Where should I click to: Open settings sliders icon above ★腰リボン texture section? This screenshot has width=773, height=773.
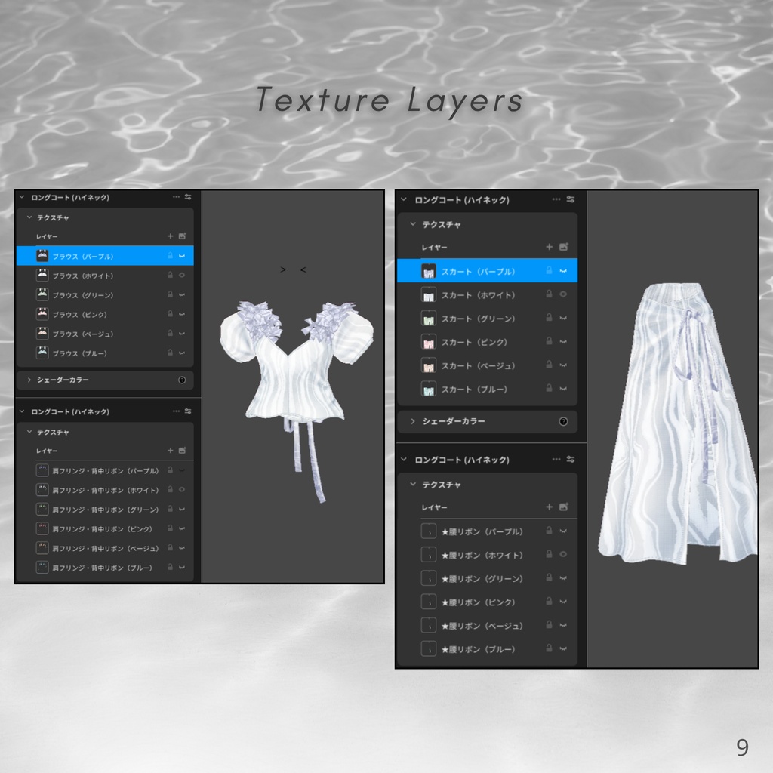pos(571,460)
